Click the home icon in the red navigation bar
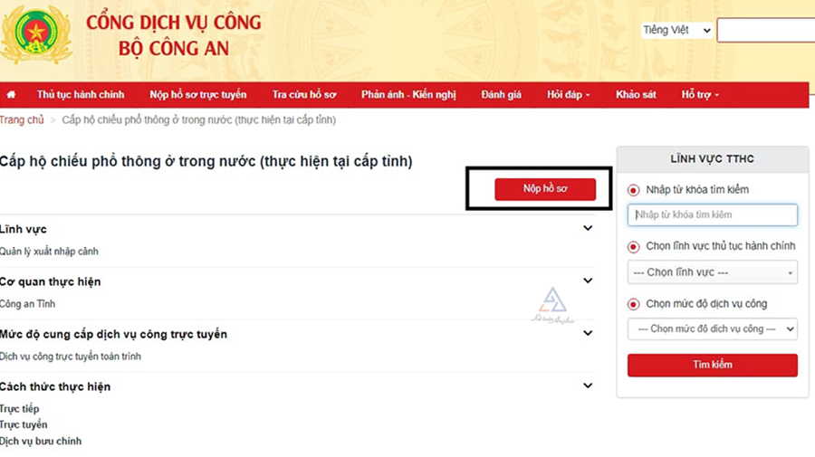This screenshot has height=457, width=815. pyautogui.click(x=11, y=95)
